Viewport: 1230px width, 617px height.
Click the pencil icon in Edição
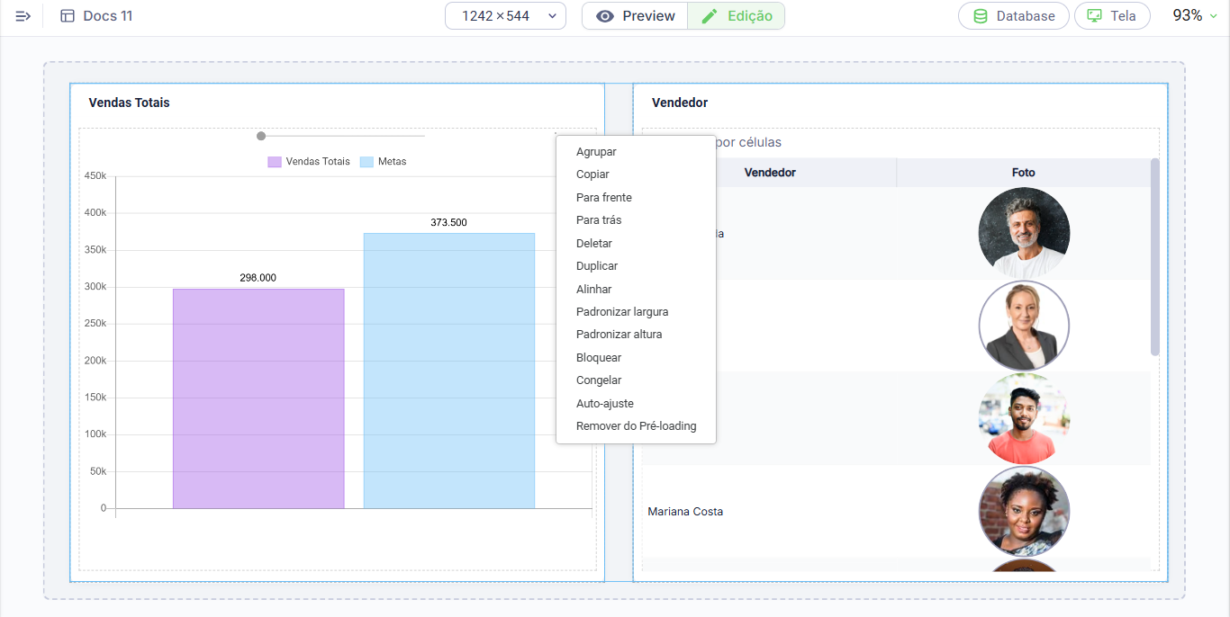click(x=710, y=16)
